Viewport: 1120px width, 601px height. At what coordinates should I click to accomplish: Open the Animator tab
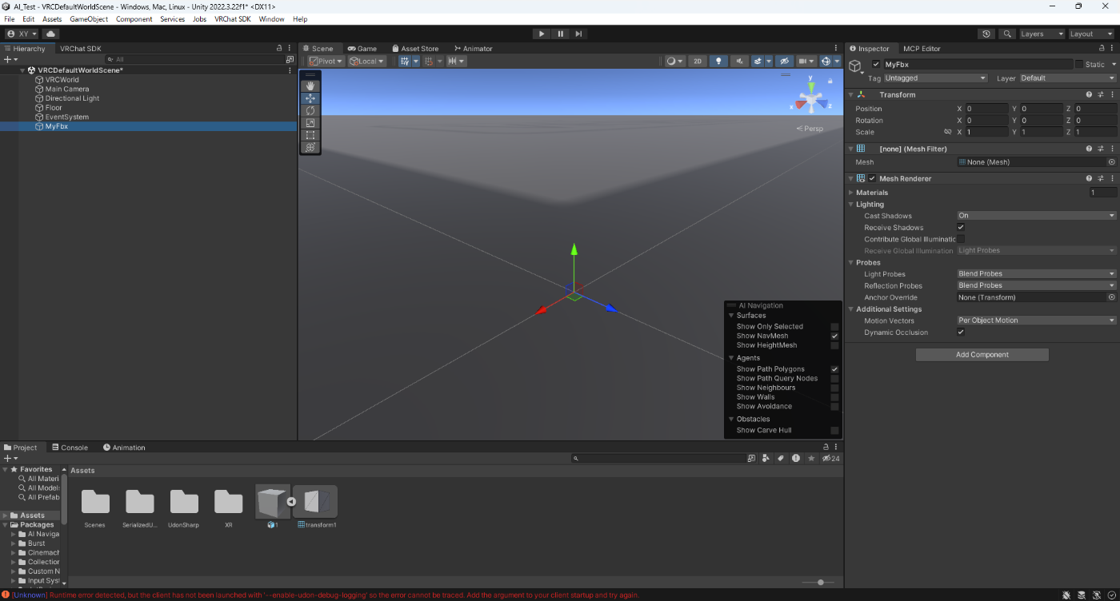tap(473, 49)
